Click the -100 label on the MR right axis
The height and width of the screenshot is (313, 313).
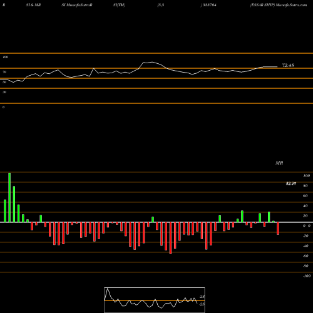(x=307, y=276)
